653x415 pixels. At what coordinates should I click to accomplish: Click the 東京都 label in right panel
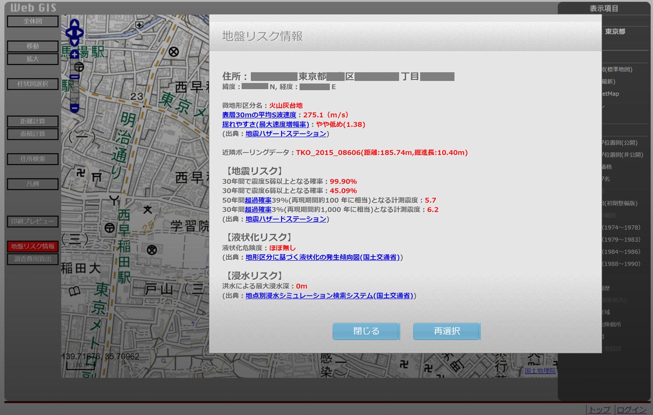pyautogui.click(x=615, y=32)
